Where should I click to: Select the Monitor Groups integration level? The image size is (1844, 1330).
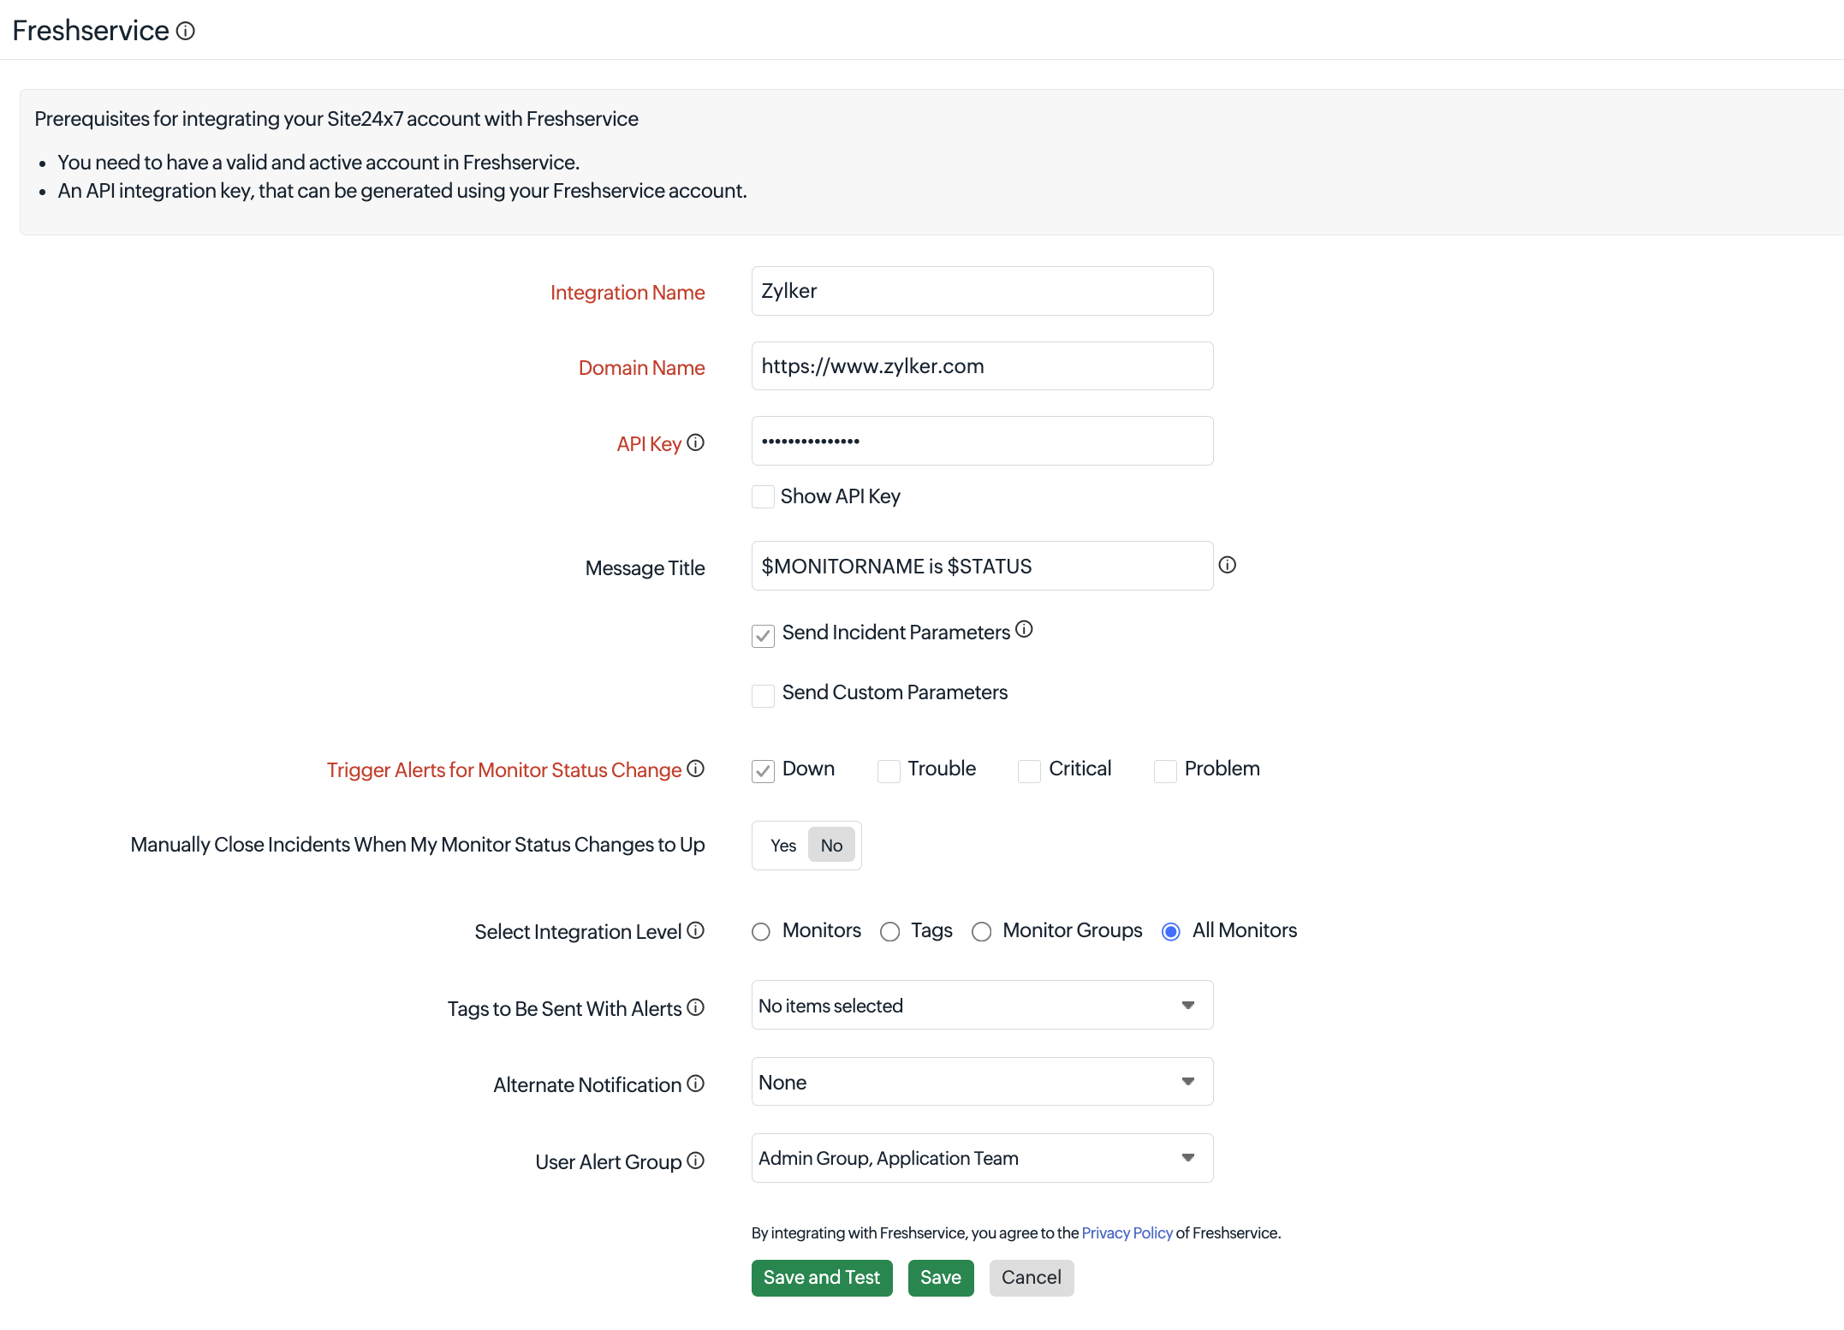pyautogui.click(x=982, y=931)
